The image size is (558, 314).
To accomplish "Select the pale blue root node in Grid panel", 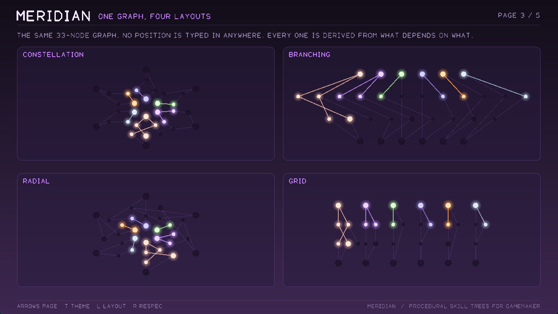I will pos(476,205).
